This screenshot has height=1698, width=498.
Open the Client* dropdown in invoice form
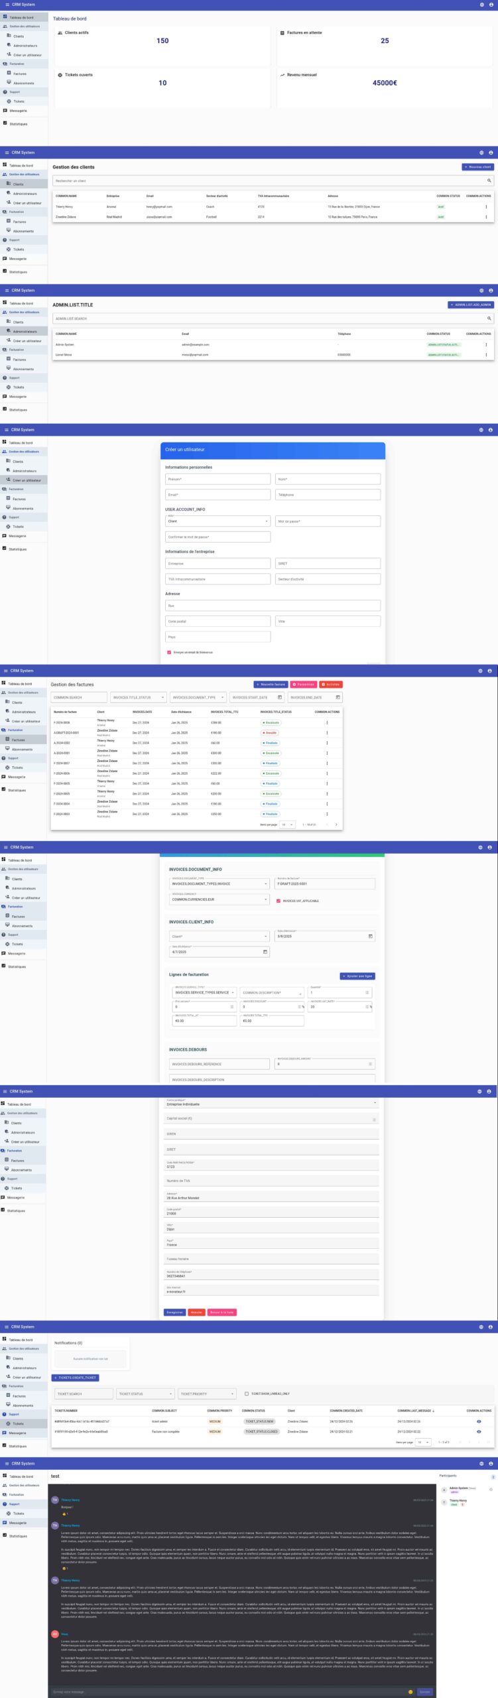[219, 936]
